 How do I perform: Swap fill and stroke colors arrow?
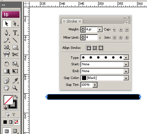[16, 97]
